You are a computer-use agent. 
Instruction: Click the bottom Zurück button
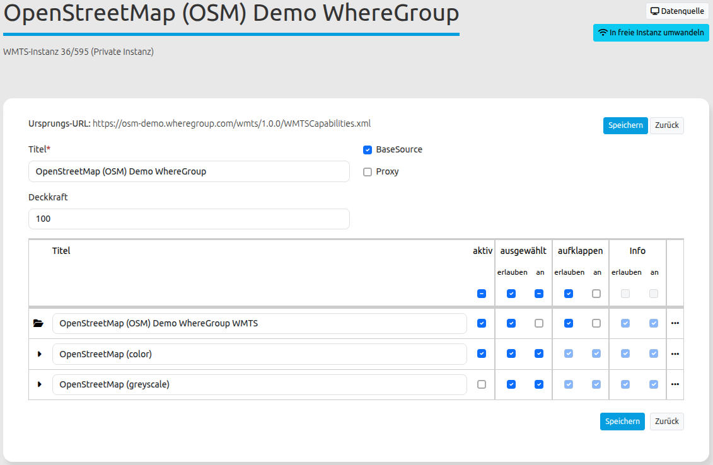click(x=666, y=422)
